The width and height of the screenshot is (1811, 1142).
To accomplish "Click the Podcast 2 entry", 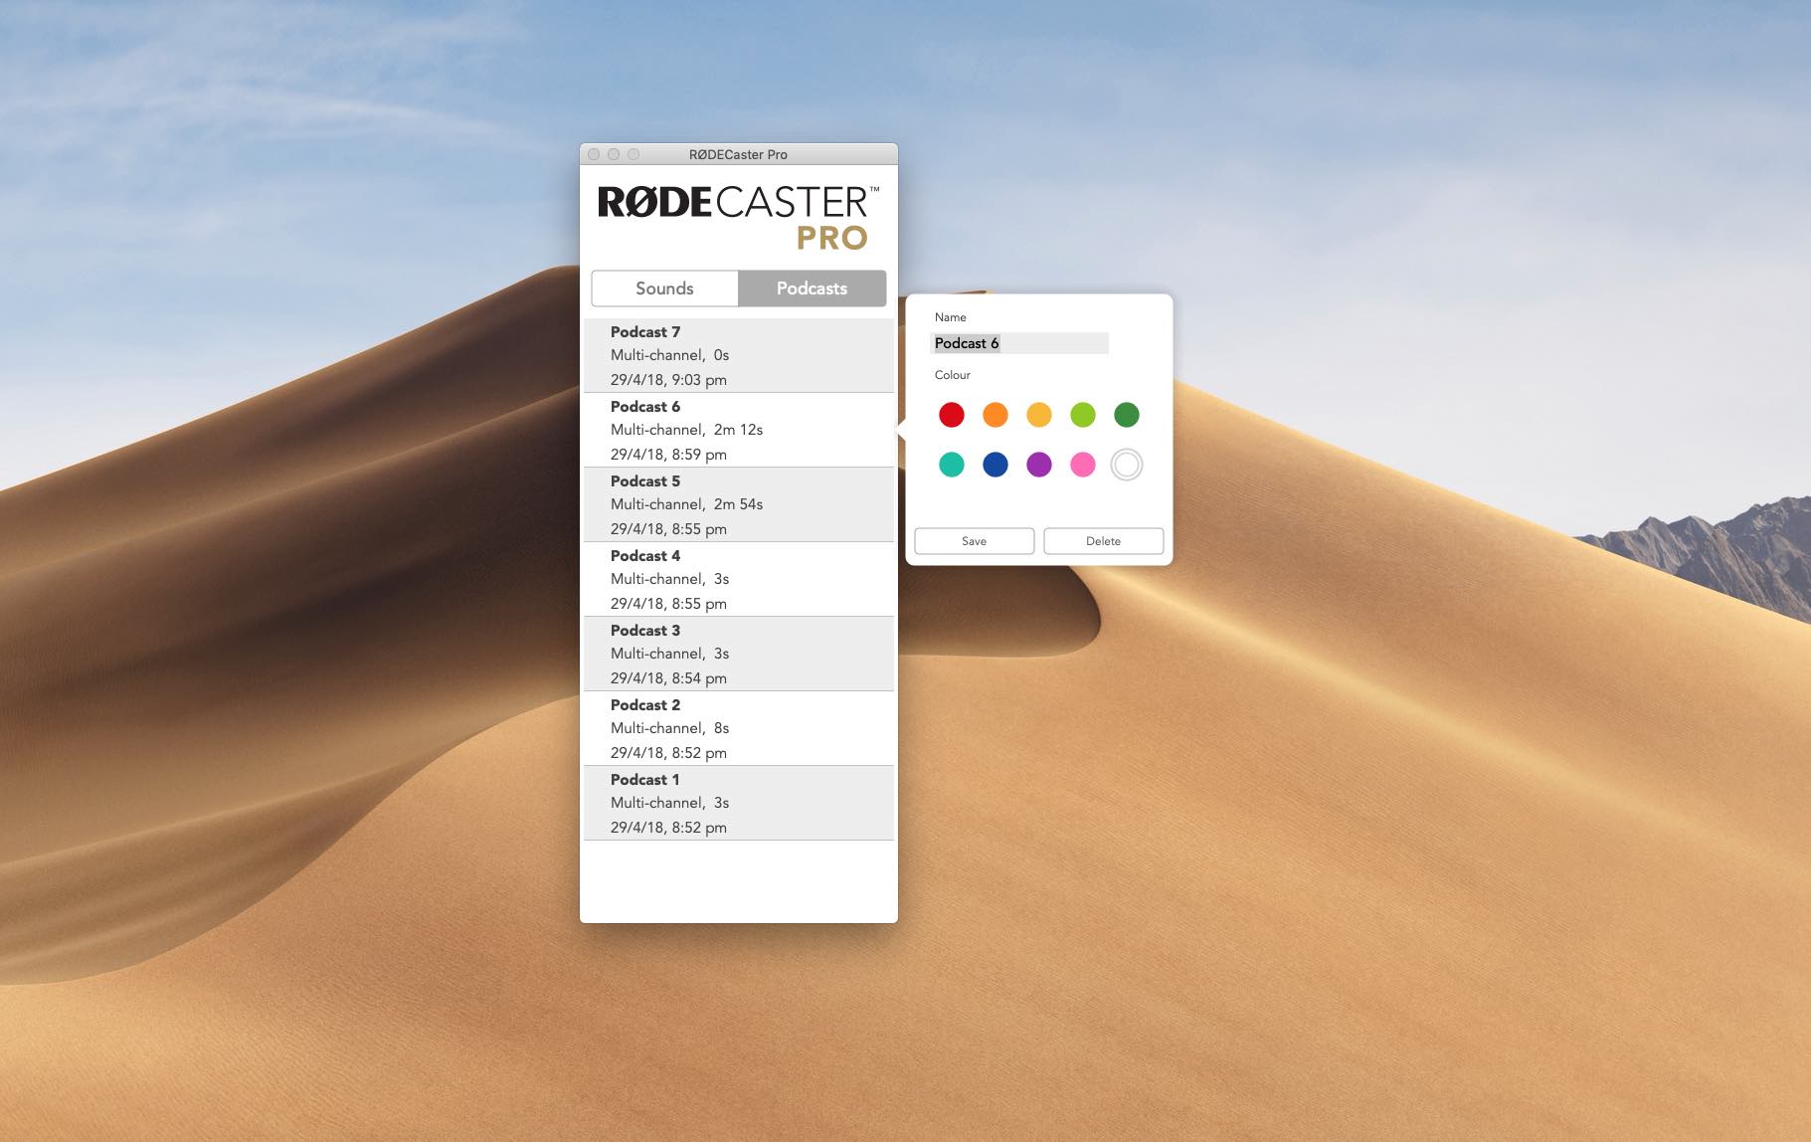I will coord(738,728).
